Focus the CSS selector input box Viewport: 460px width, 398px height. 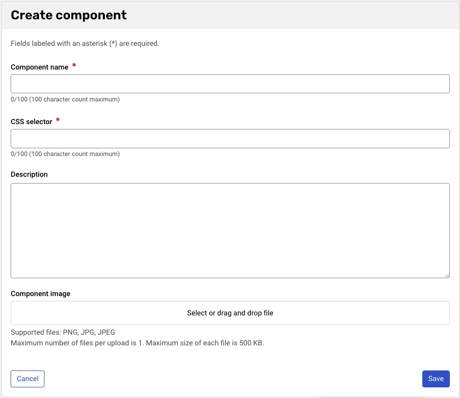[230, 139]
